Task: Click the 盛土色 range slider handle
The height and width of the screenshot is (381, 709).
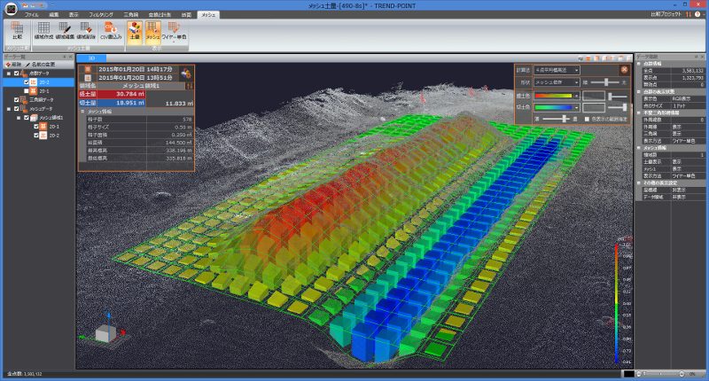Action: coord(611,97)
